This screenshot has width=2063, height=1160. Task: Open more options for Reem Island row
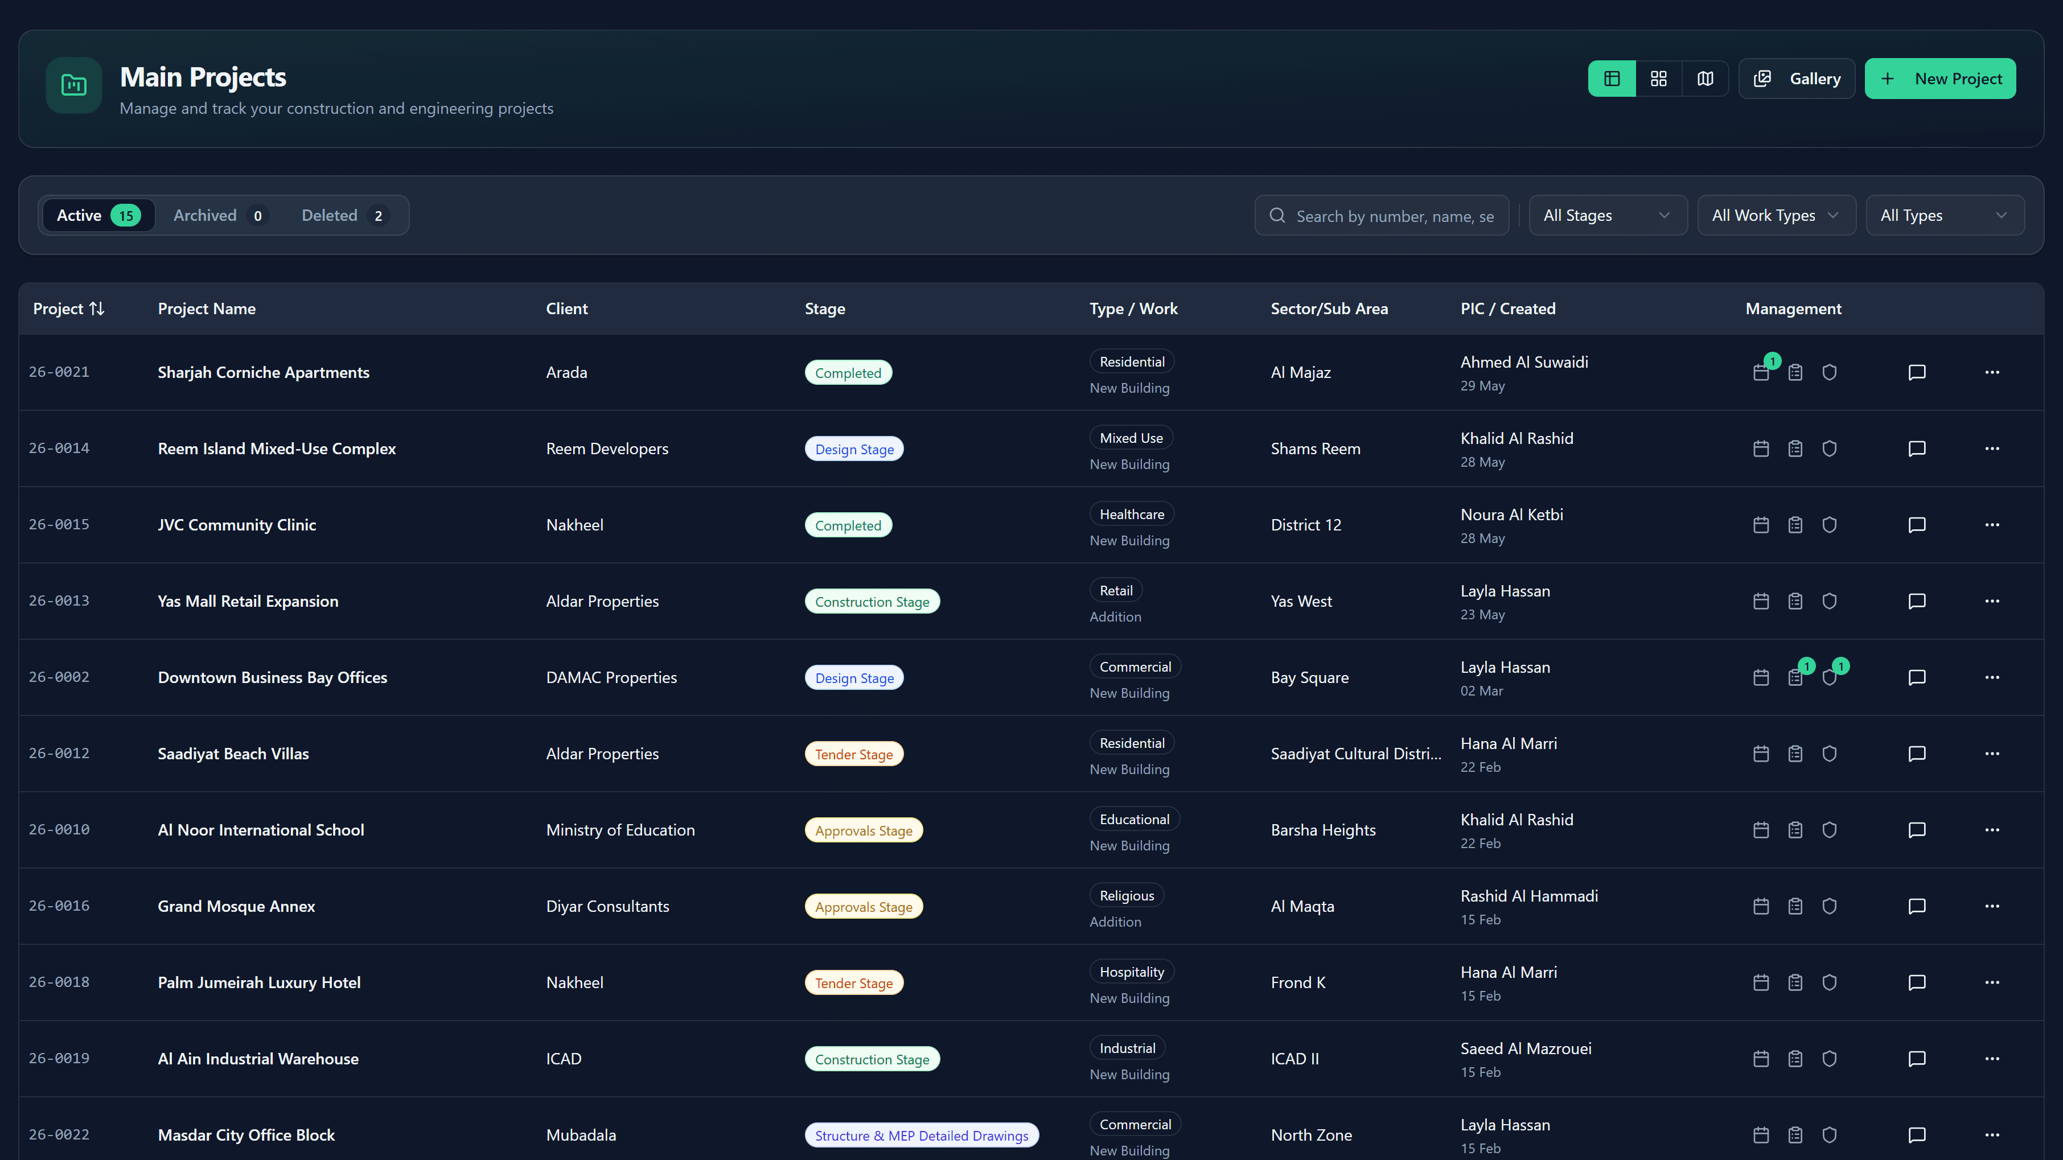click(1992, 449)
